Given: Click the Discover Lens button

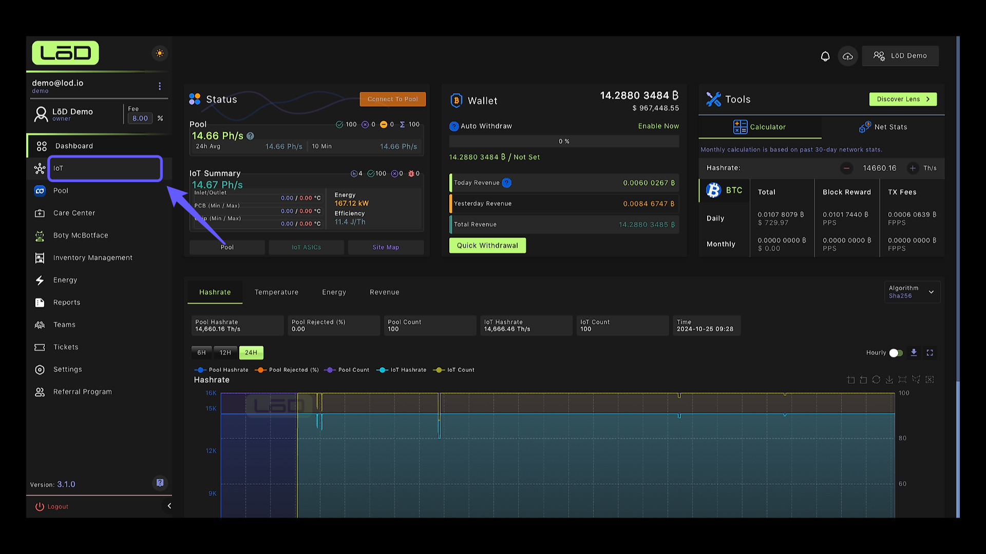Looking at the screenshot, I should (903, 100).
